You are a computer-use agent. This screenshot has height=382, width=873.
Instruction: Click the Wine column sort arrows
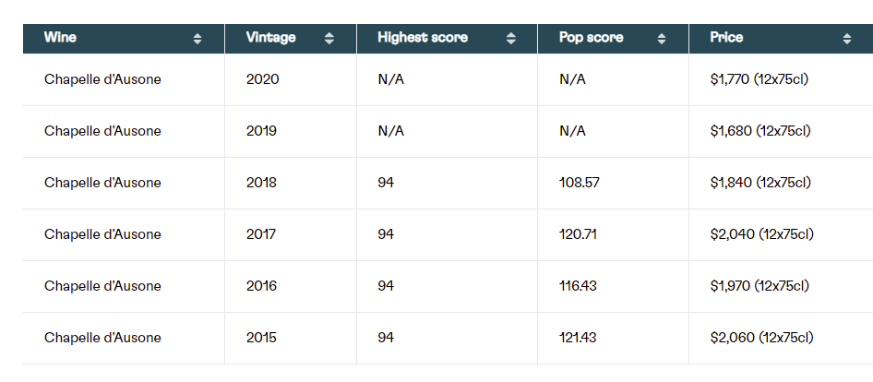click(x=197, y=39)
